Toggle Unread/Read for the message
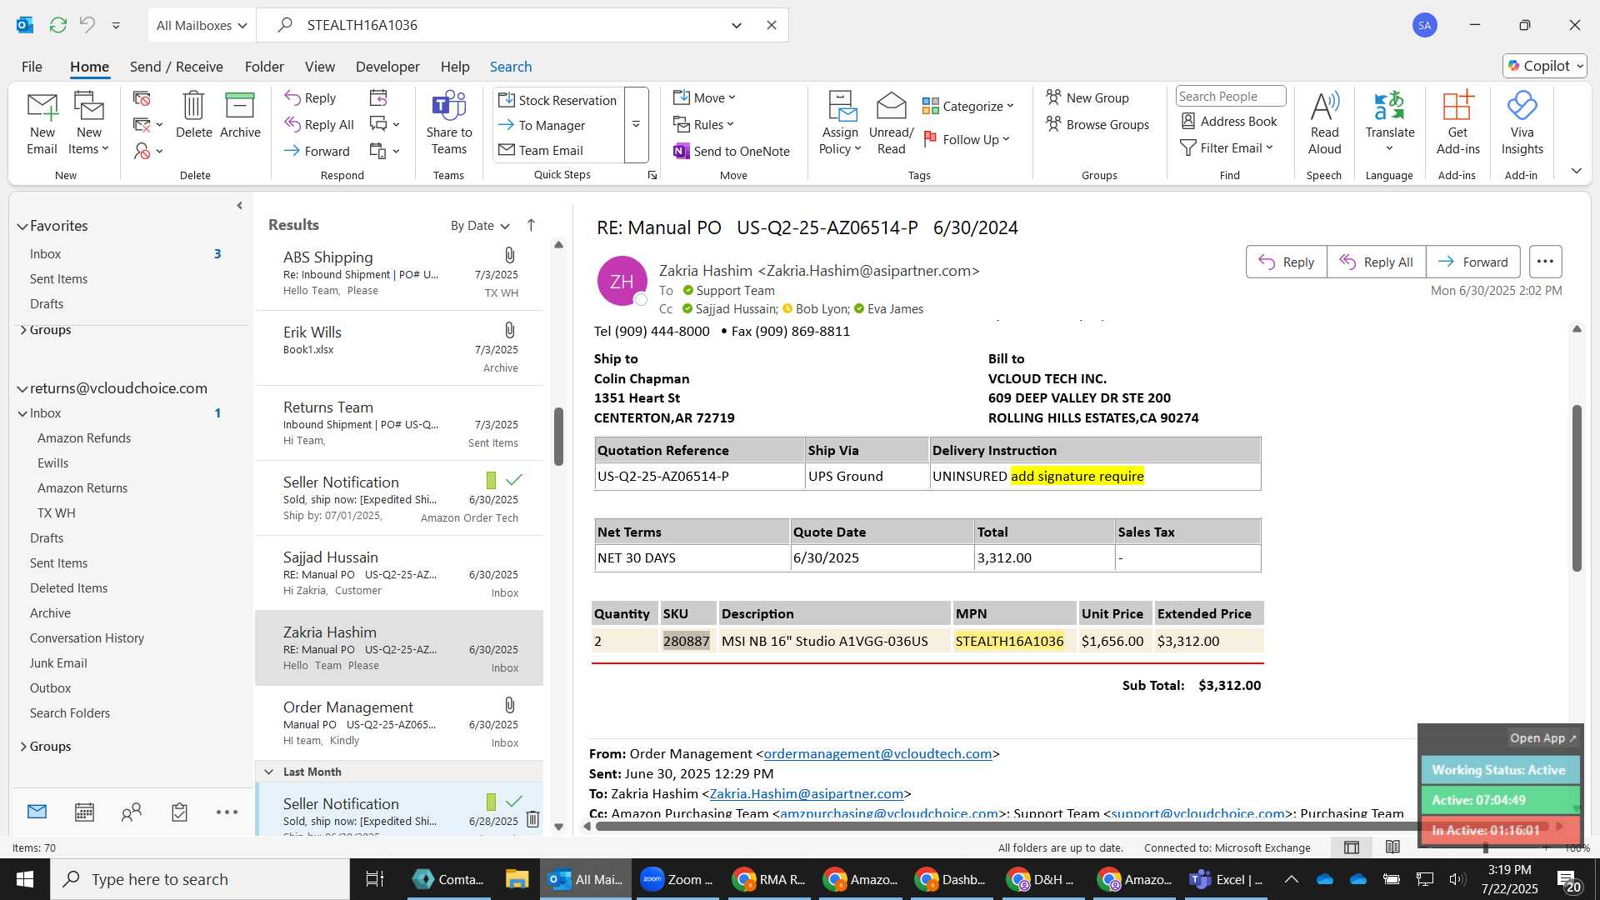Image resolution: width=1600 pixels, height=900 pixels. click(891, 123)
